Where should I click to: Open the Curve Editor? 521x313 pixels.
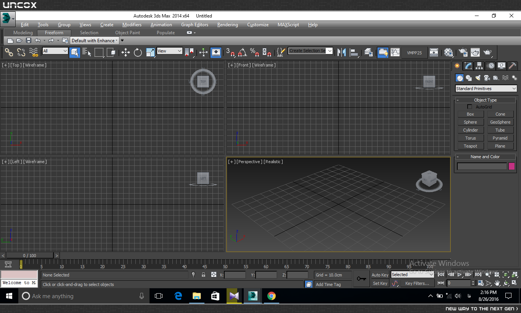click(x=395, y=52)
